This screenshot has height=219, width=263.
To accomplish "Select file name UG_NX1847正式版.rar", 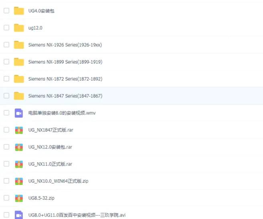I will click(x=51, y=130).
